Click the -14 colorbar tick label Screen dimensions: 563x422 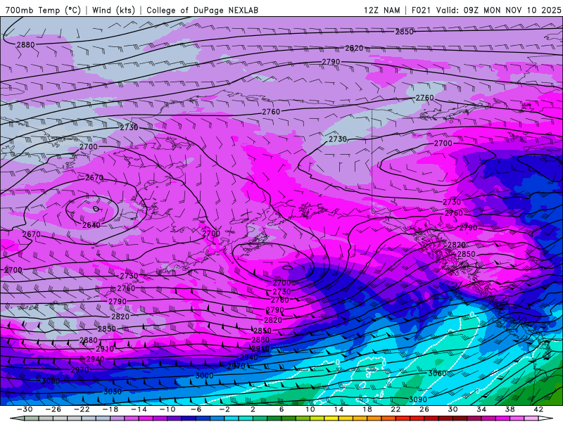click(139, 409)
